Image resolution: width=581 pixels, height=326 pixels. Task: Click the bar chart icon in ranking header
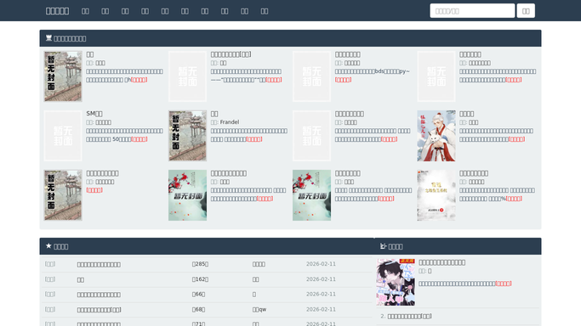click(x=383, y=246)
